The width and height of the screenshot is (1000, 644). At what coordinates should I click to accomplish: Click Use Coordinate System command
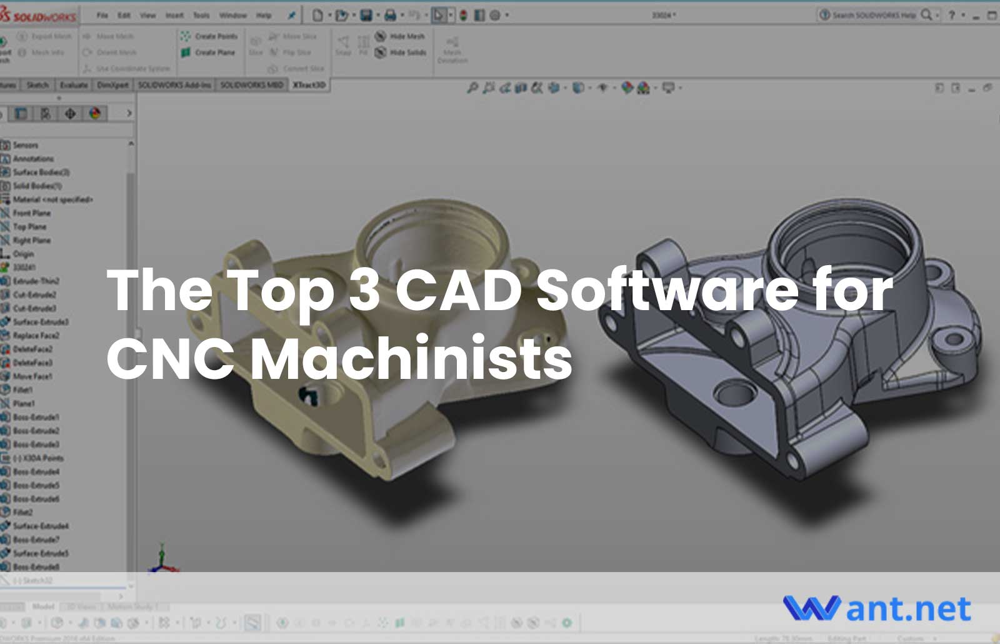pyautogui.click(x=126, y=68)
